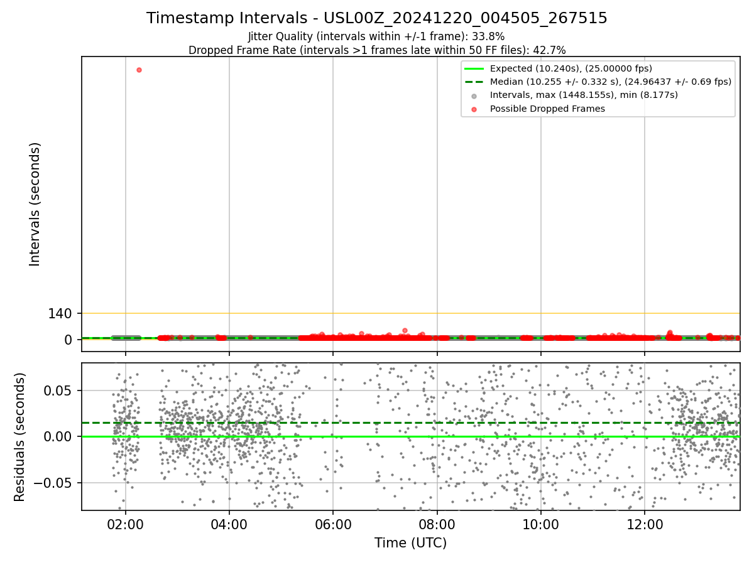
Task: Click the 'Residuals (seconds)' y-axis label
Action: pyautogui.click(x=20, y=437)
